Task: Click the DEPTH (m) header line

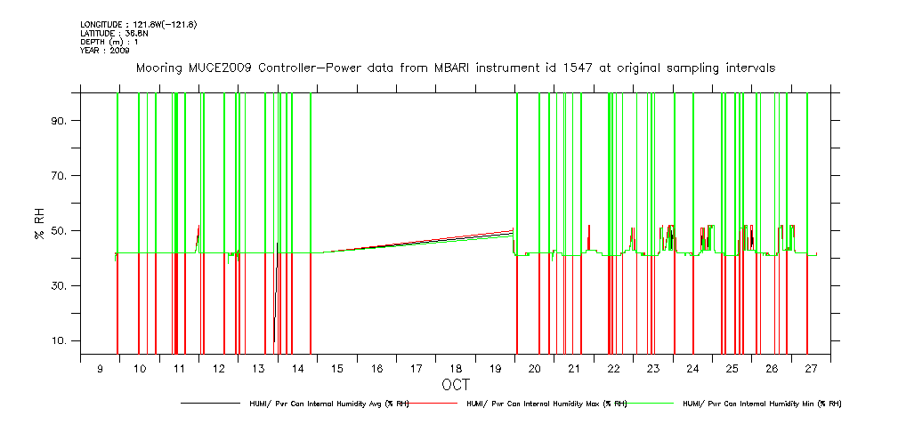Action: [109, 42]
